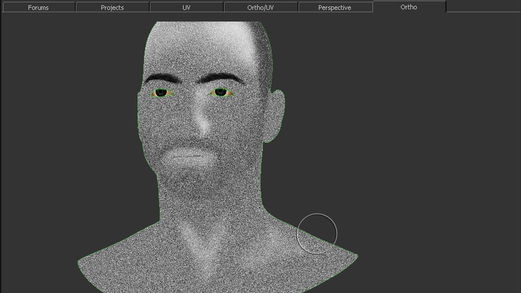The height and width of the screenshot is (293, 521).
Task: Click inside the circular brush cursor
Action: point(317,232)
